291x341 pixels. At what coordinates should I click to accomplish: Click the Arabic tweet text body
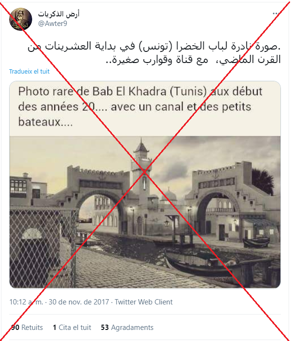click(154, 52)
